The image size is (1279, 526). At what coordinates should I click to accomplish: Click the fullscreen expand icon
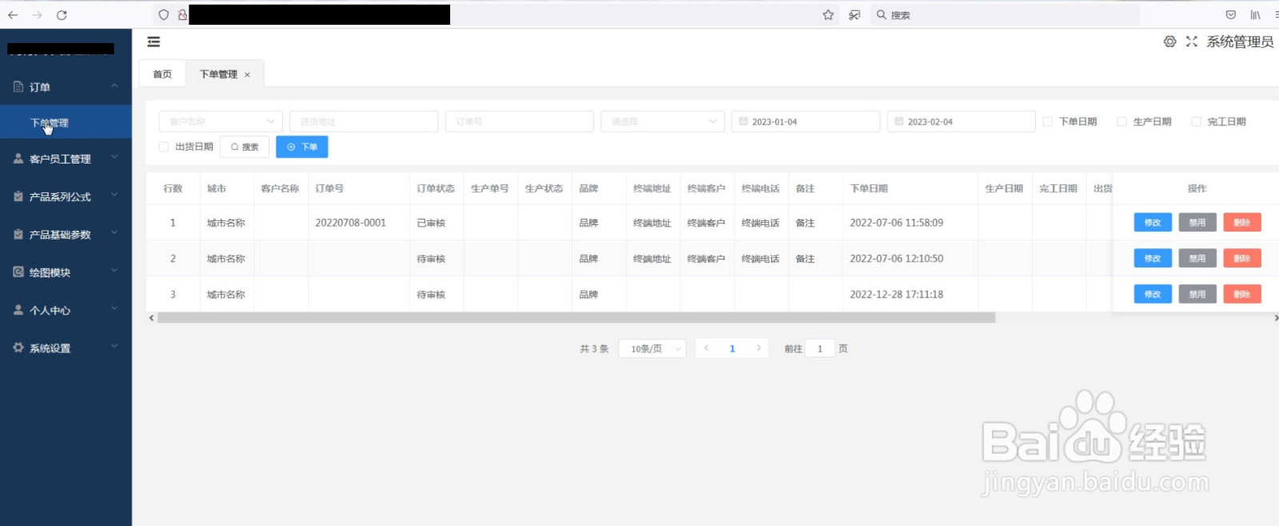click(x=1192, y=42)
